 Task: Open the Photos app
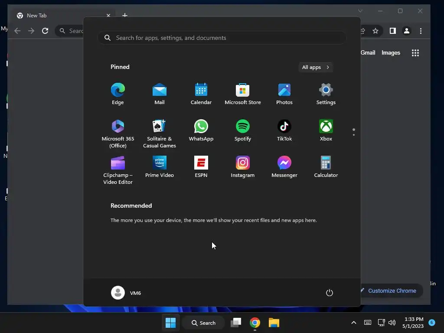point(284,94)
